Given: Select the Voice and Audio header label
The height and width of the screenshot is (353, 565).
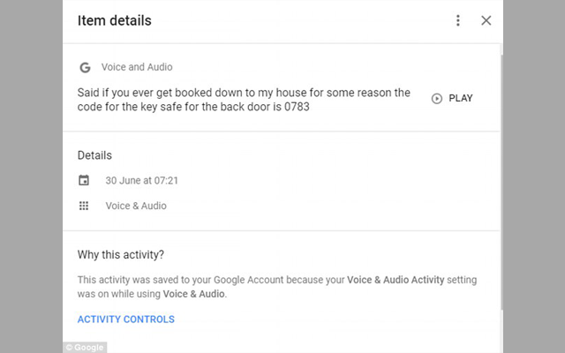Looking at the screenshot, I should [137, 67].
